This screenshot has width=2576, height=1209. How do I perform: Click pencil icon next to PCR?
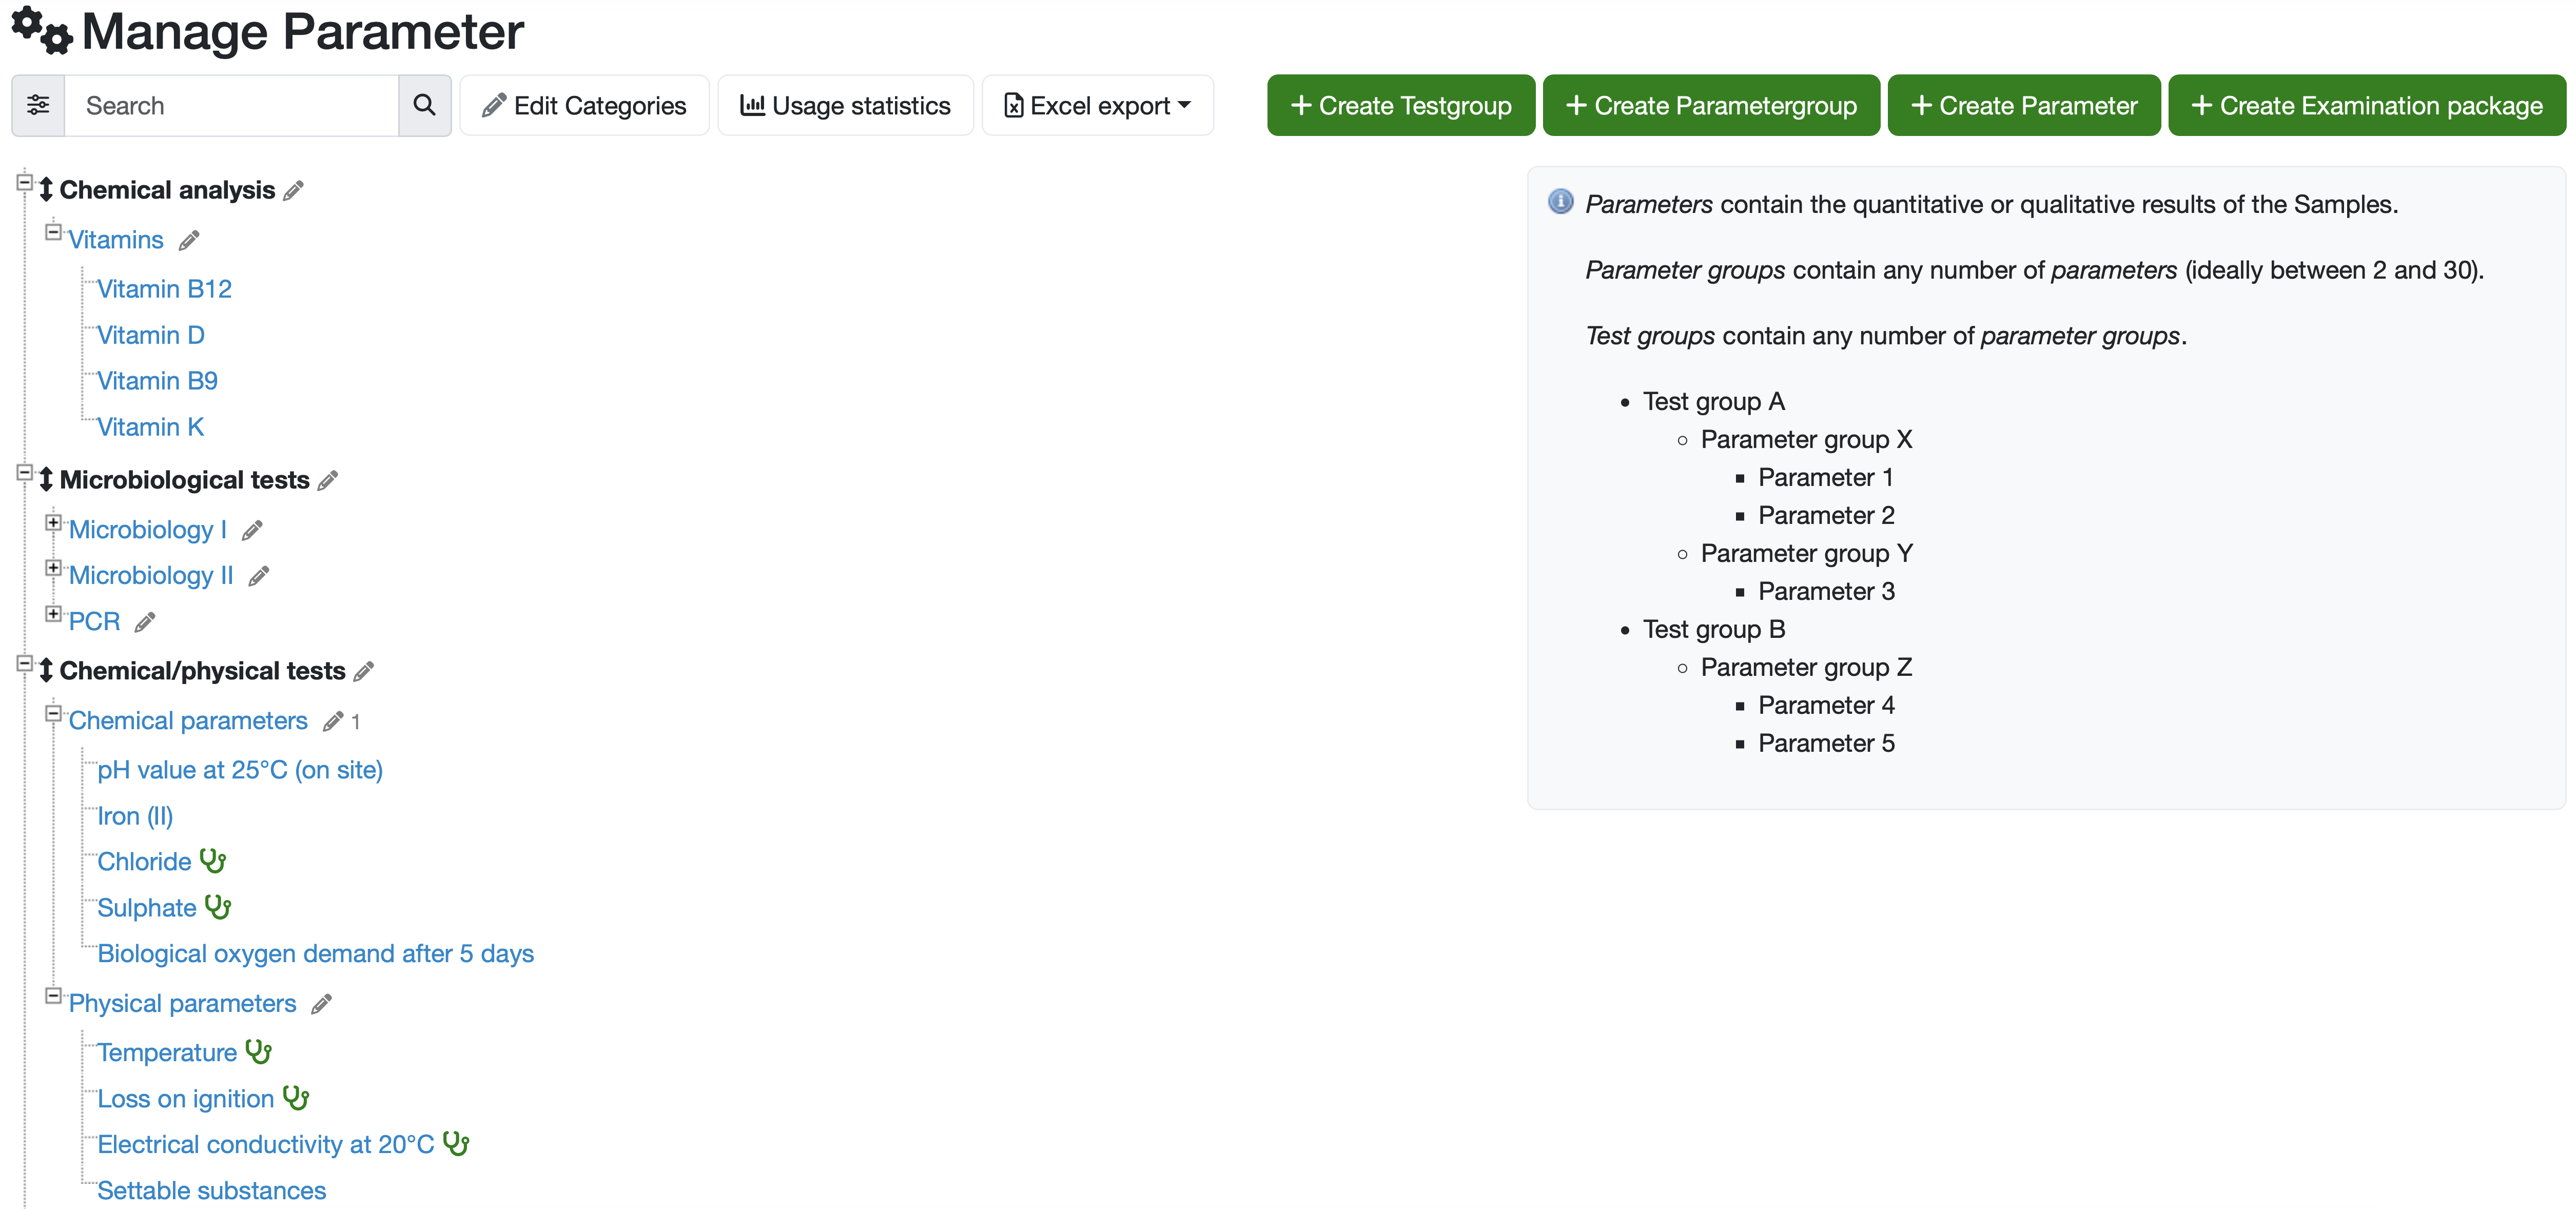point(145,623)
